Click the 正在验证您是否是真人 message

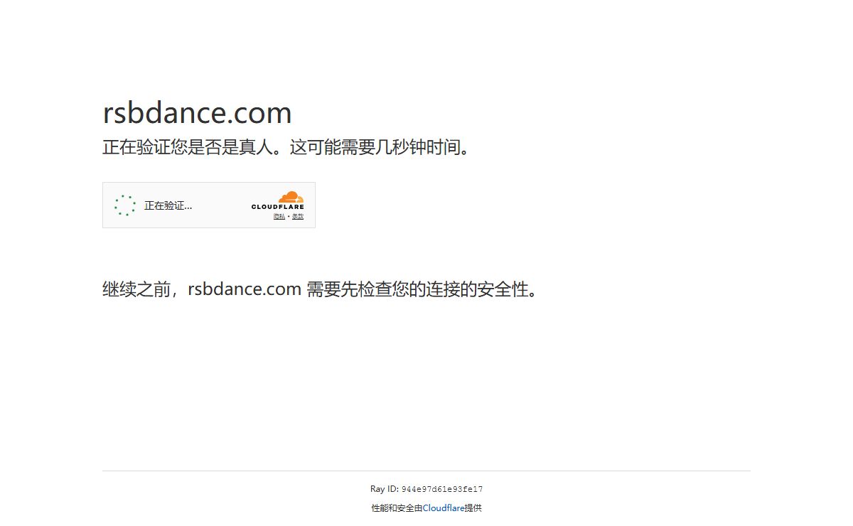[x=288, y=148]
